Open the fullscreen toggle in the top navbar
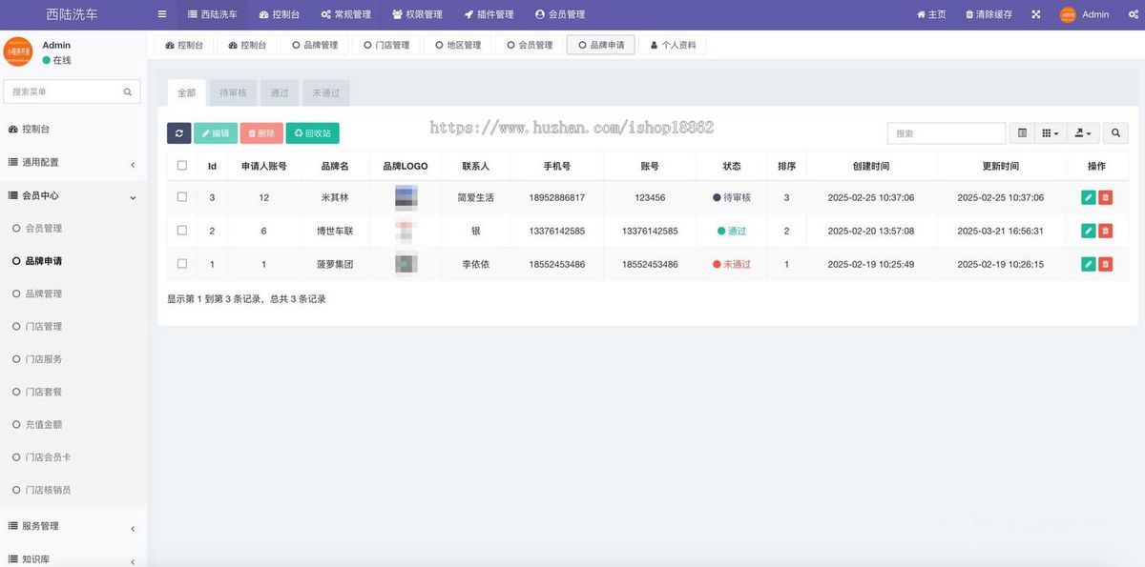Image resolution: width=1145 pixels, height=567 pixels. [x=1035, y=14]
